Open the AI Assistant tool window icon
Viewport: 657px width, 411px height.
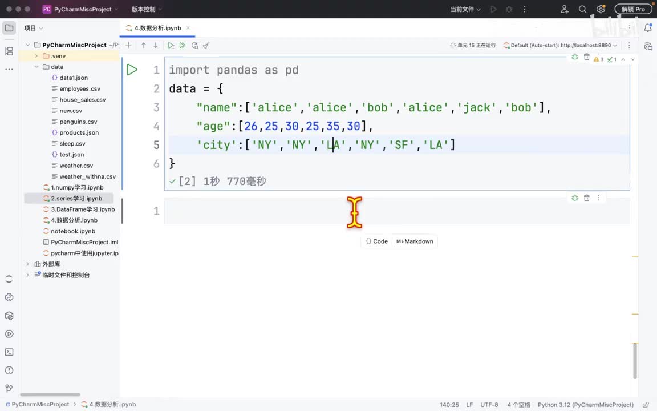click(x=648, y=46)
